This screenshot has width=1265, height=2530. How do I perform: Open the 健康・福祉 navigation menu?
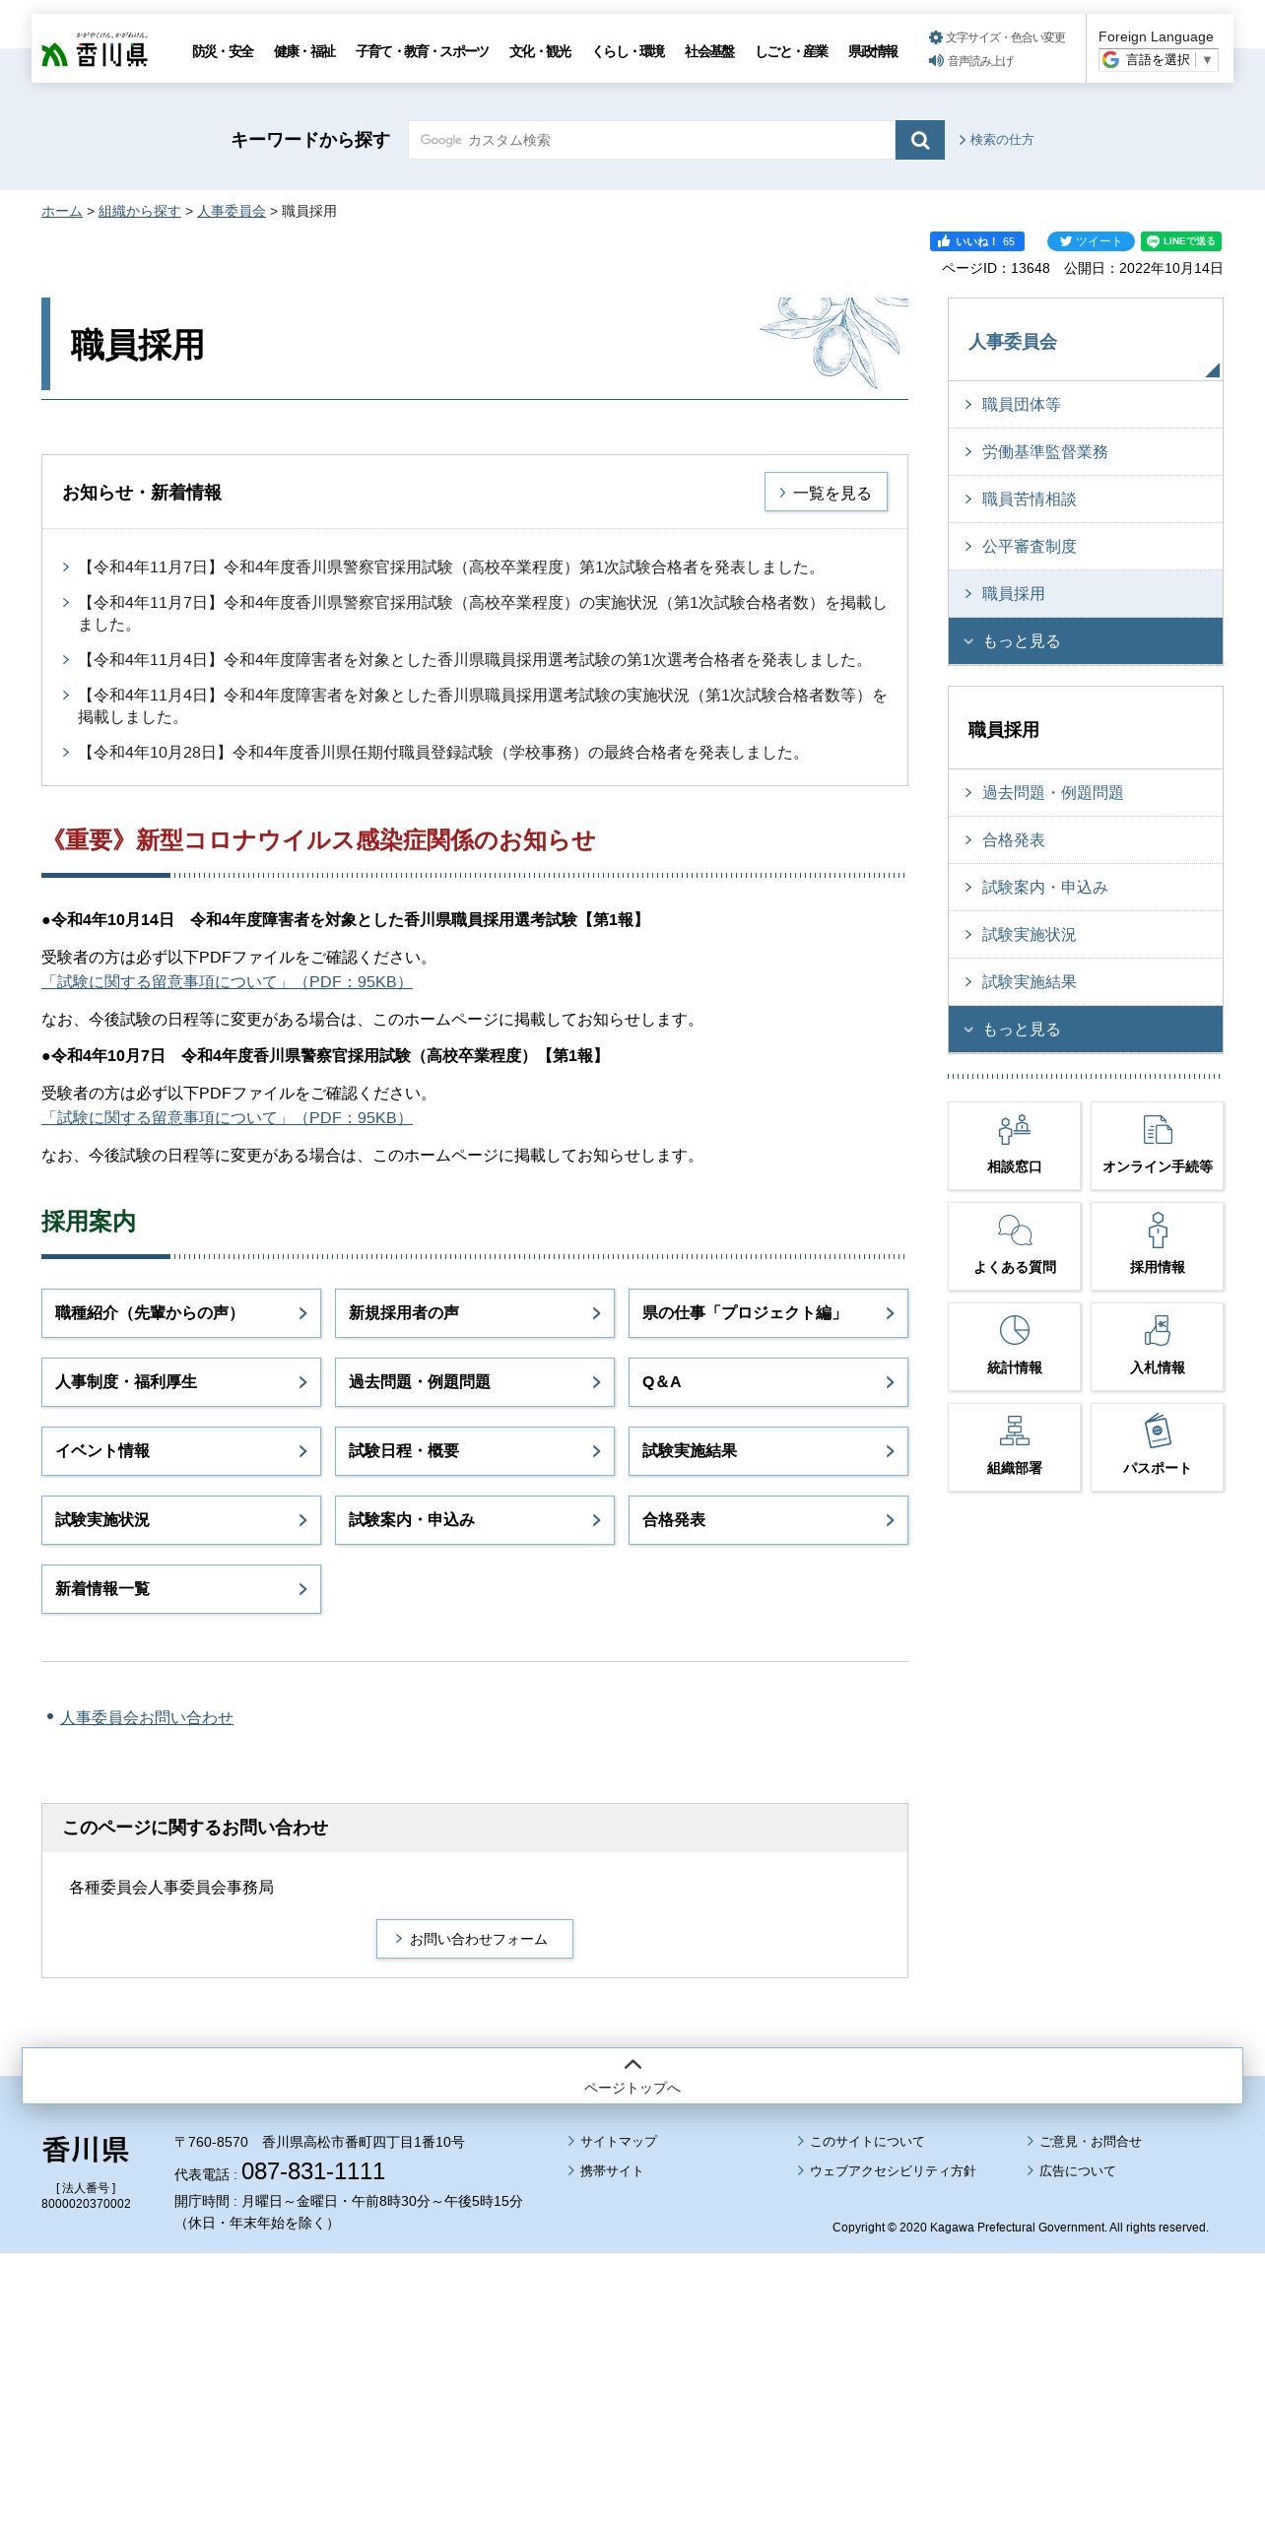[304, 51]
